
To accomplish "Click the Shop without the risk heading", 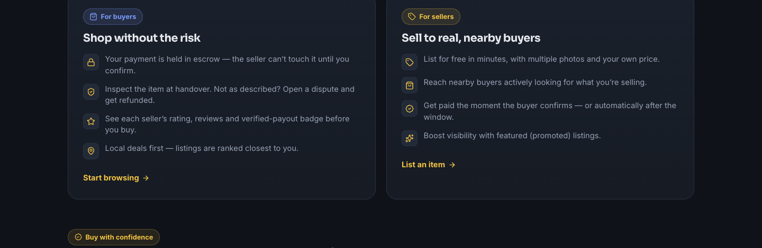I will [142, 38].
